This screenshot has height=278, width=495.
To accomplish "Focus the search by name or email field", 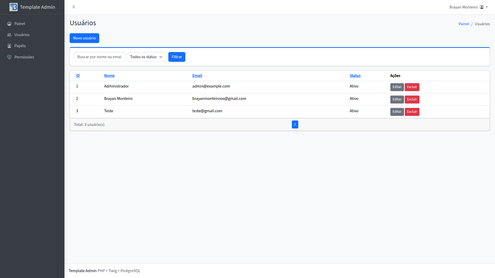I will [99, 57].
